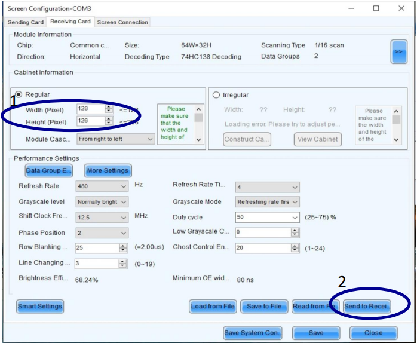This screenshot has width=417, height=343.
Task: Adjust the Row Blanking stepper
Action: [x=123, y=248]
